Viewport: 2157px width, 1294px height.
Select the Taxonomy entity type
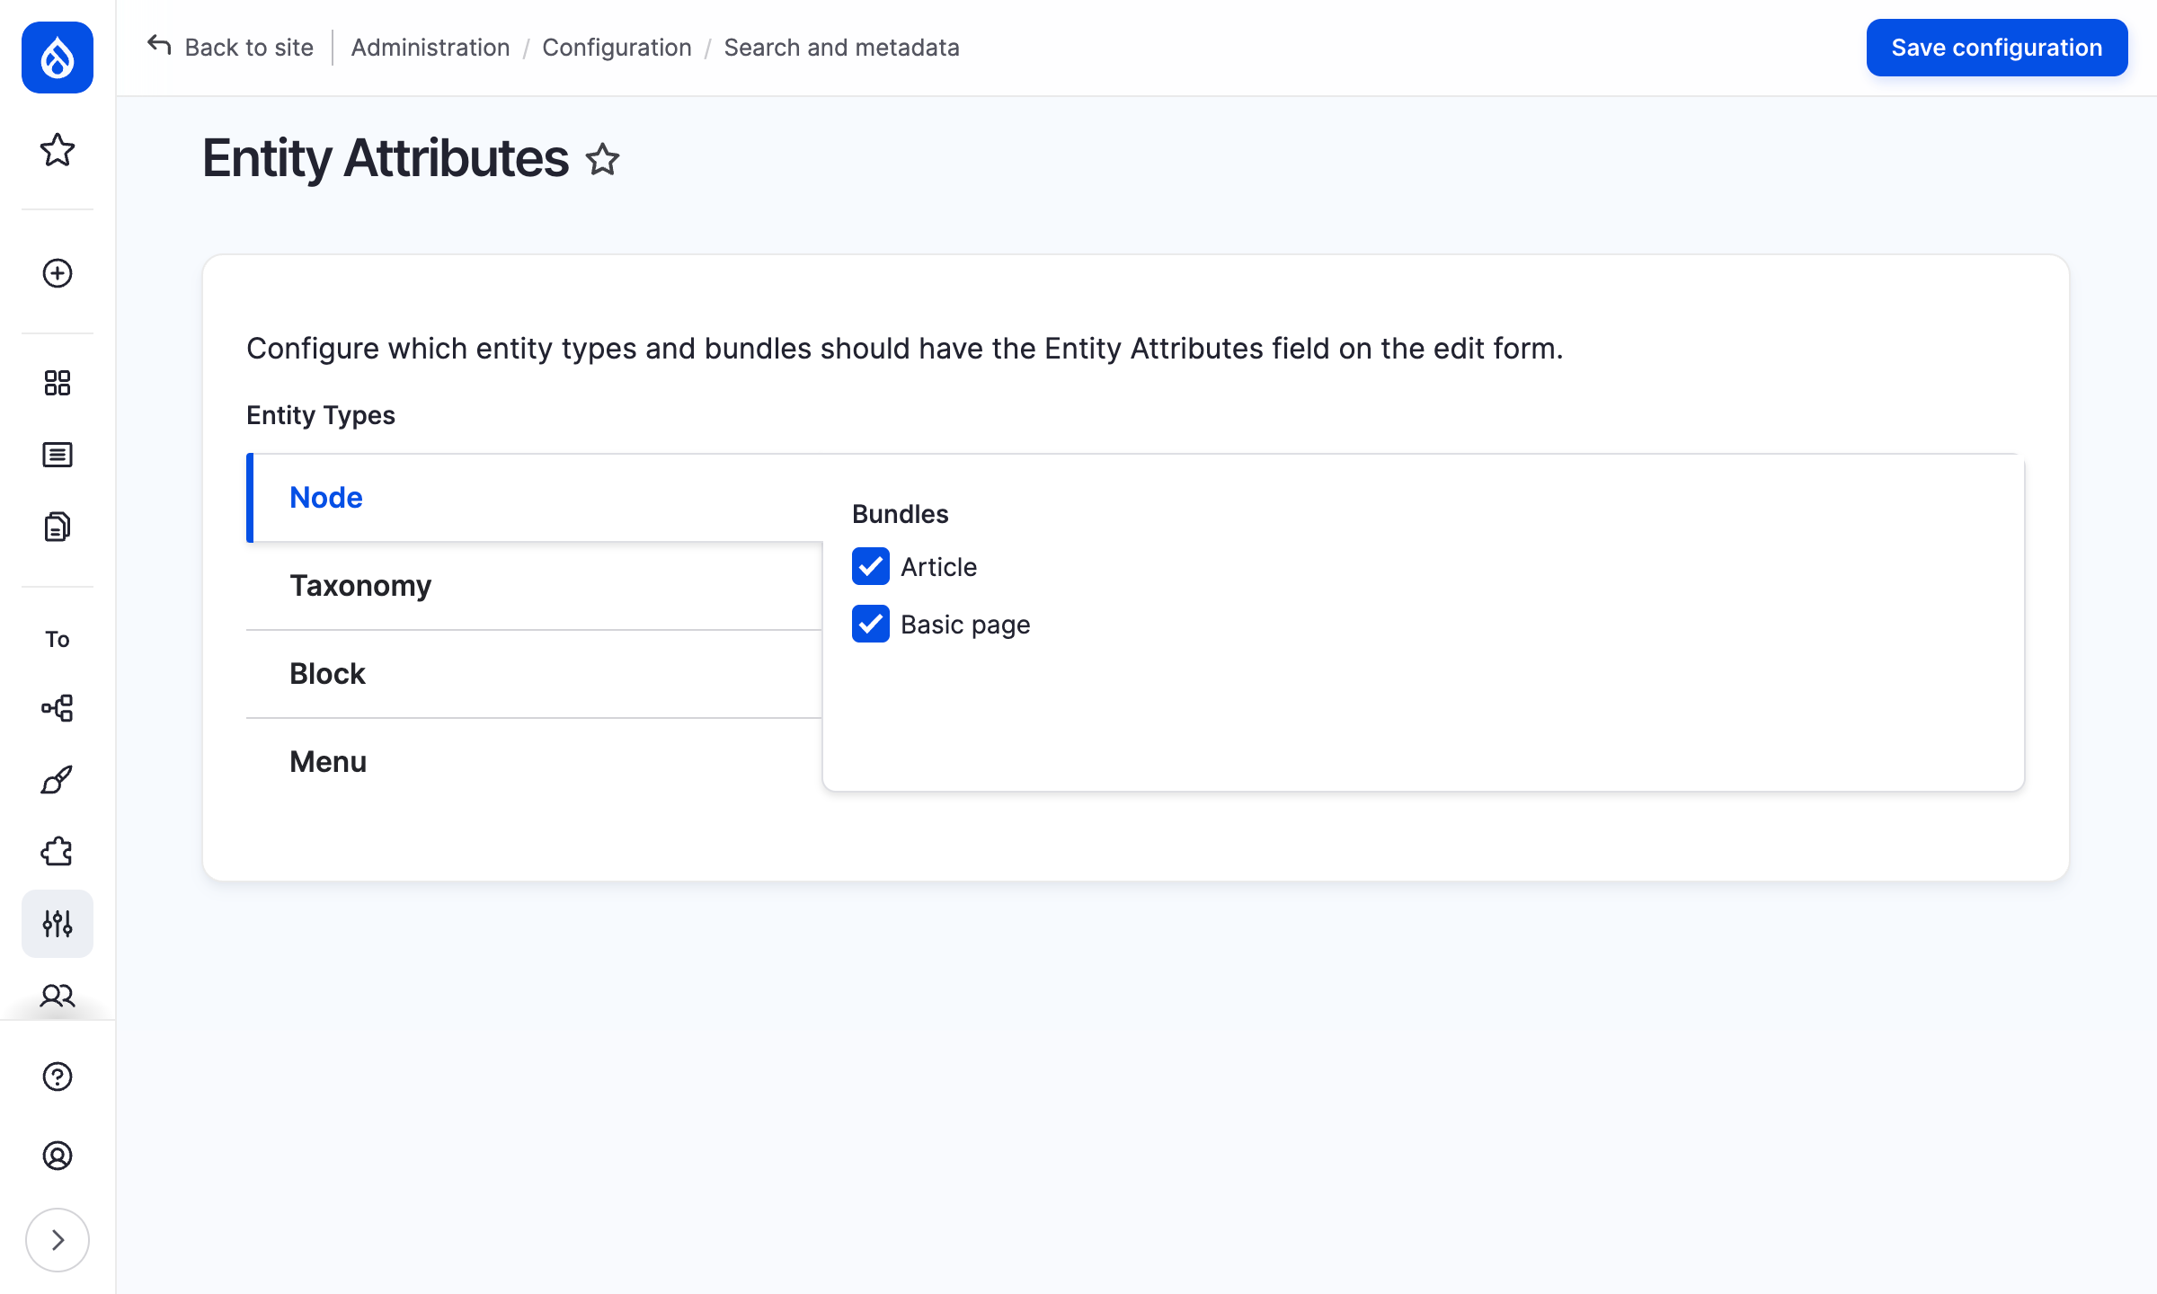(x=360, y=585)
